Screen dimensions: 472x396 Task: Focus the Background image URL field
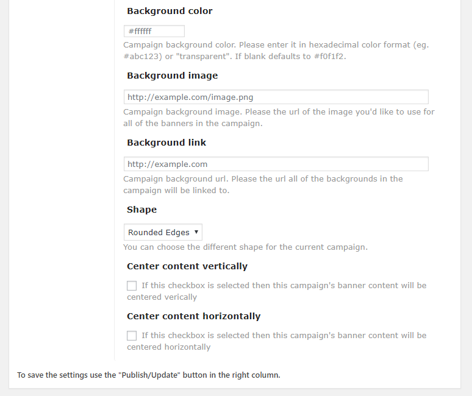(x=276, y=97)
